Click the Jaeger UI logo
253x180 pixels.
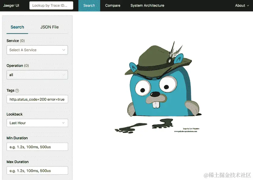click(11, 5)
